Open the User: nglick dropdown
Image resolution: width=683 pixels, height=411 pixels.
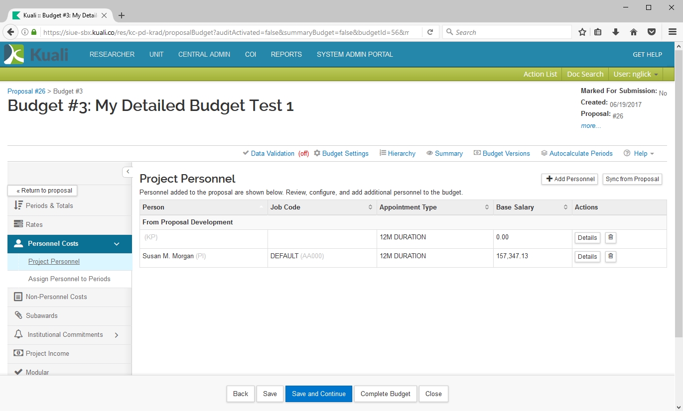click(635, 74)
